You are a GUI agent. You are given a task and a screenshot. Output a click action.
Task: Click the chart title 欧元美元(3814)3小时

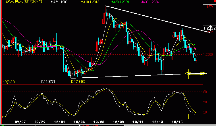(24, 1)
